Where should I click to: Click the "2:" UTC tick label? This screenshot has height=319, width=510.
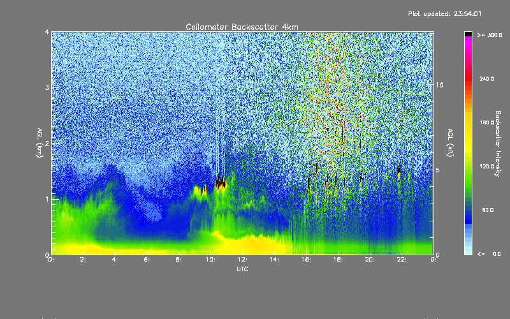coord(84,260)
